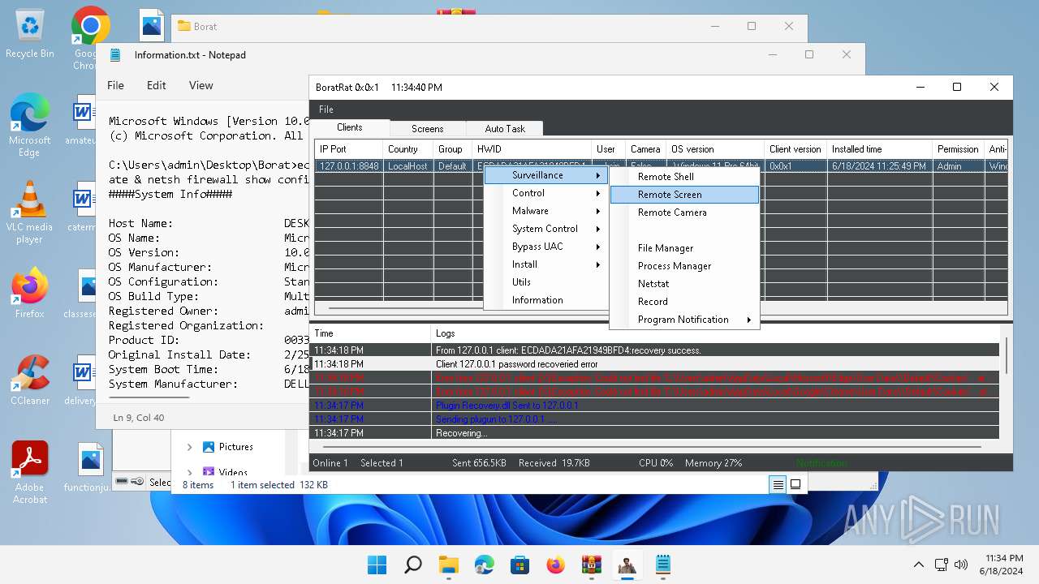1039x584 pixels.
Task: Sort clients by IP Port column
Action: coord(348,149)
